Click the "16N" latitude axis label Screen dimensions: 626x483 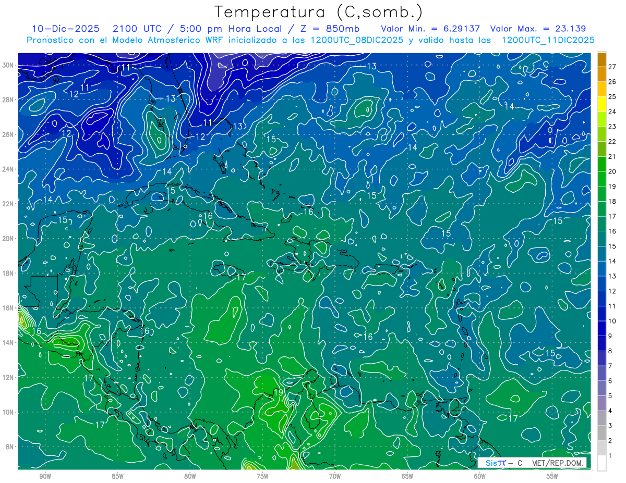click(x=9, y=307)
